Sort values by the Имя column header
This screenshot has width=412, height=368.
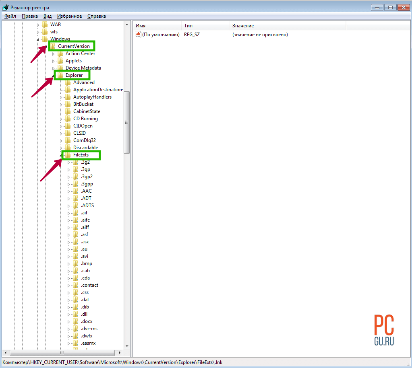tap(157, 26)
